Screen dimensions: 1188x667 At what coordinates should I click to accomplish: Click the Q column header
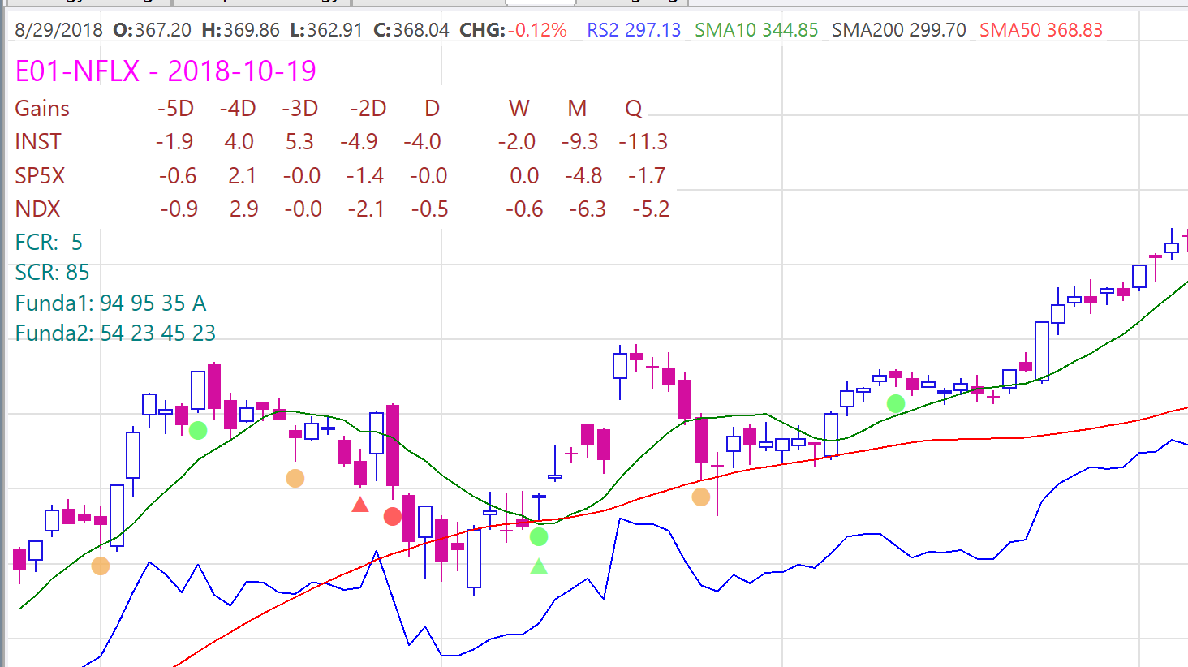tap(634, 109)
